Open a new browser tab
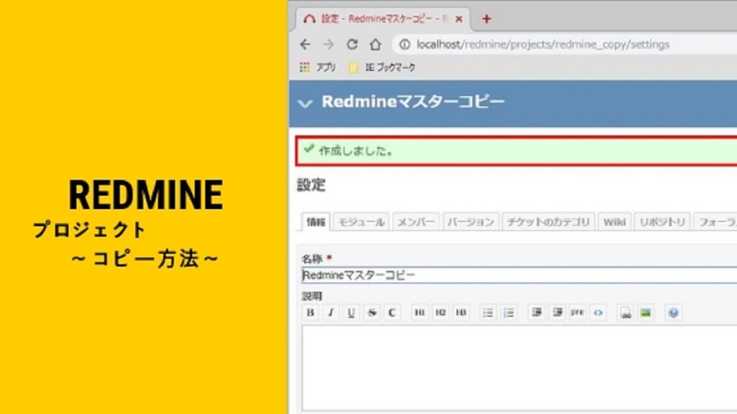 (x=487, y=19)
